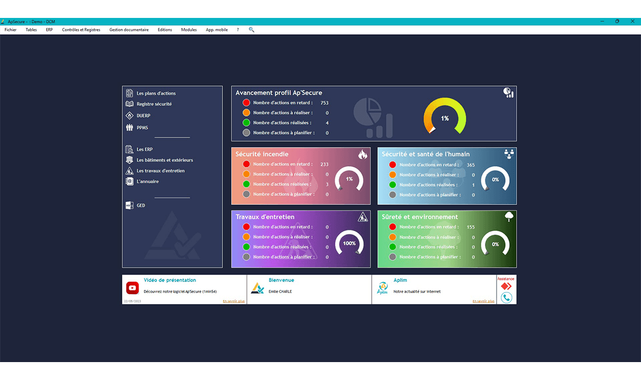Click the flame icon in Sécurité incendie
641x380 pixels.
(363, 154)
